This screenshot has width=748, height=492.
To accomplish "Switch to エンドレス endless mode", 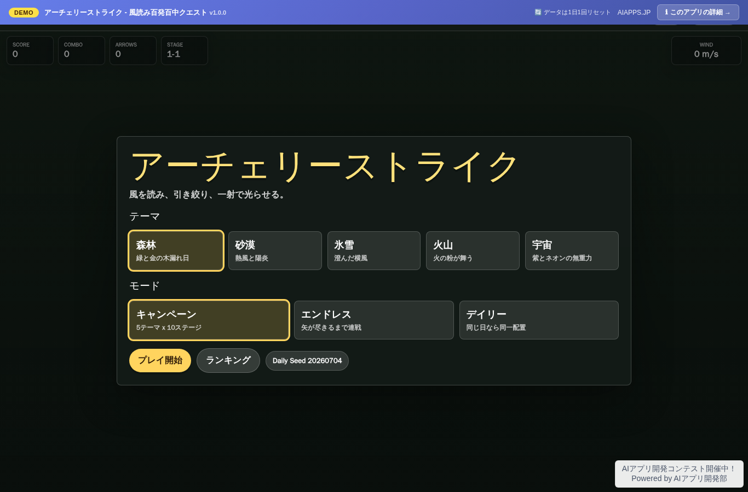I will [374, 320].
